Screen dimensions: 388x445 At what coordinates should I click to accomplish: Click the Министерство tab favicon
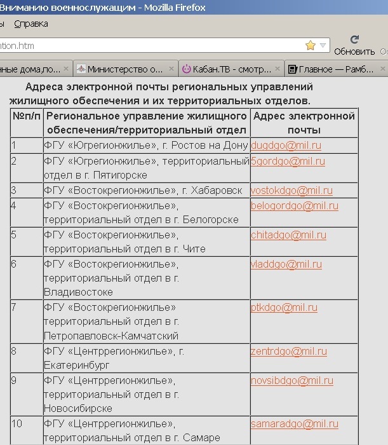[x=81, y=69]
